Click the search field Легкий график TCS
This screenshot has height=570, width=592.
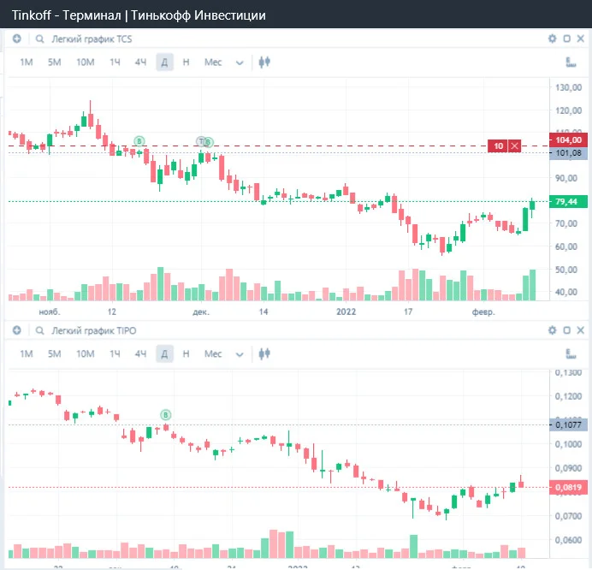[92, 39]
